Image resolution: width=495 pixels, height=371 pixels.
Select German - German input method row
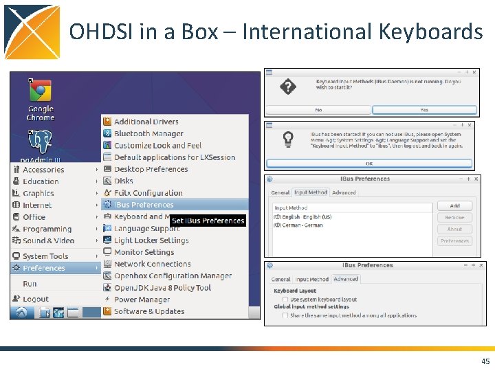[352, 225]
